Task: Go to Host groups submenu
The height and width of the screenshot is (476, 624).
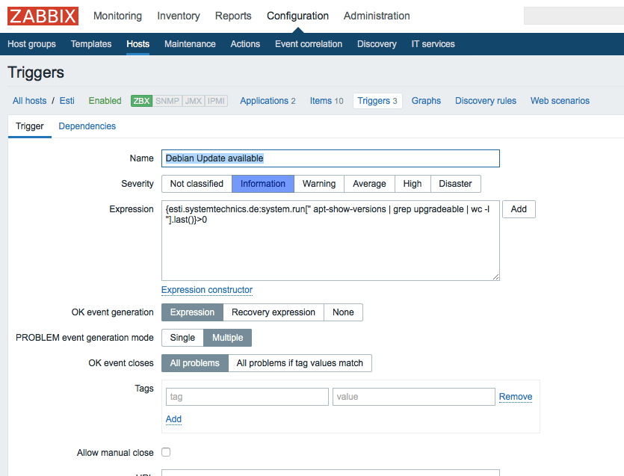Action: coord(32,44)
